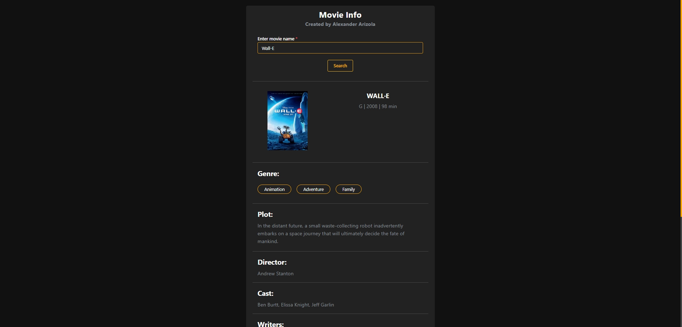The width and height of the screenshot is (682, 327).
Task: Click the Movie Info page title
Action: click(340, 15)
